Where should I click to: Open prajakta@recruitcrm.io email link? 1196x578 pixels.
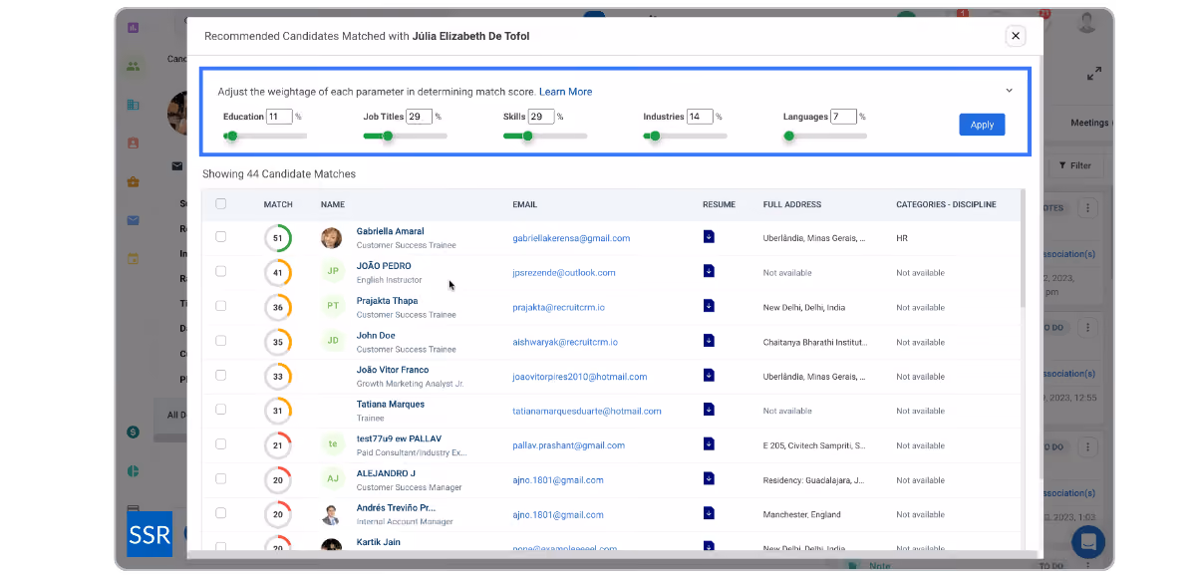pos(558,307)
